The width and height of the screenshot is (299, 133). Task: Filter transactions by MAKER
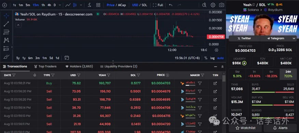pos(203,75)
